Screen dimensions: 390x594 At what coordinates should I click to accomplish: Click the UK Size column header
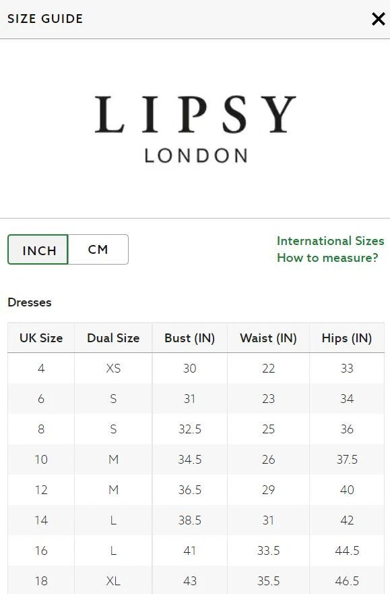pyautogui.click(x=41, y=338)
